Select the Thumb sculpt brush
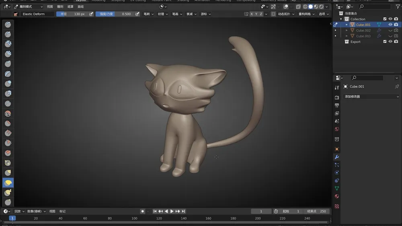Image resolution: width=402 pixels, height=226 pixels. 8,202
